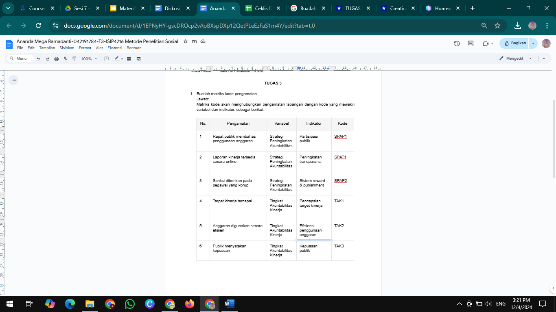Open line spacing lines icon
Viewport: 556px width, 312px height.
pos(129,58)
